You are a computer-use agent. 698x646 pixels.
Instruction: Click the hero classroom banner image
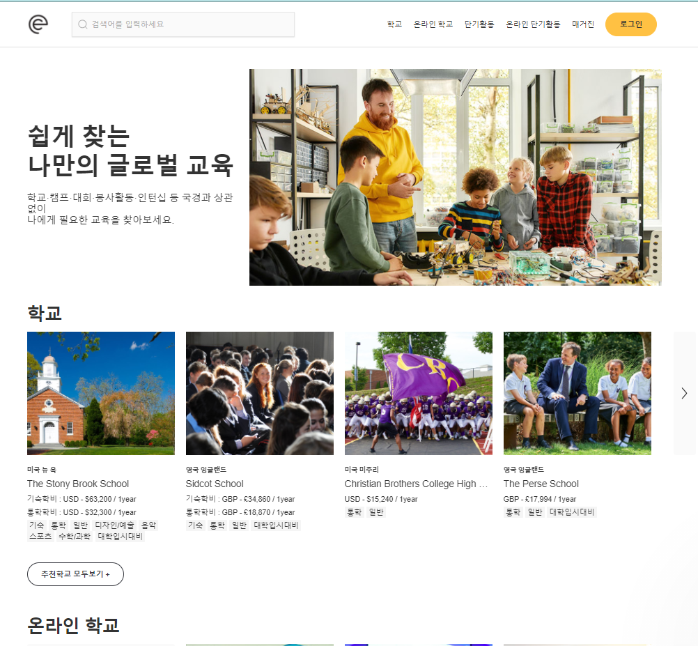click(x=456, y=177)
